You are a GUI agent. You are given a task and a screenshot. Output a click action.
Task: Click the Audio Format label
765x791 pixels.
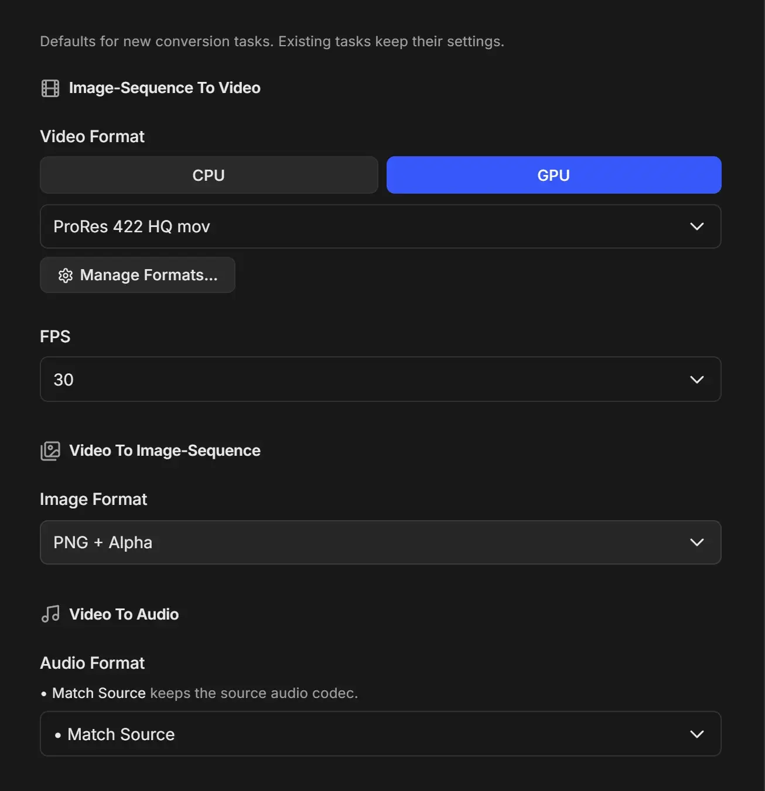pyautogui.click(x=92, y=663)
